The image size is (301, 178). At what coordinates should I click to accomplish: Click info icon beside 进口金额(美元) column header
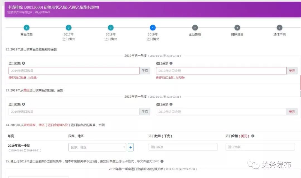(253, 136)
